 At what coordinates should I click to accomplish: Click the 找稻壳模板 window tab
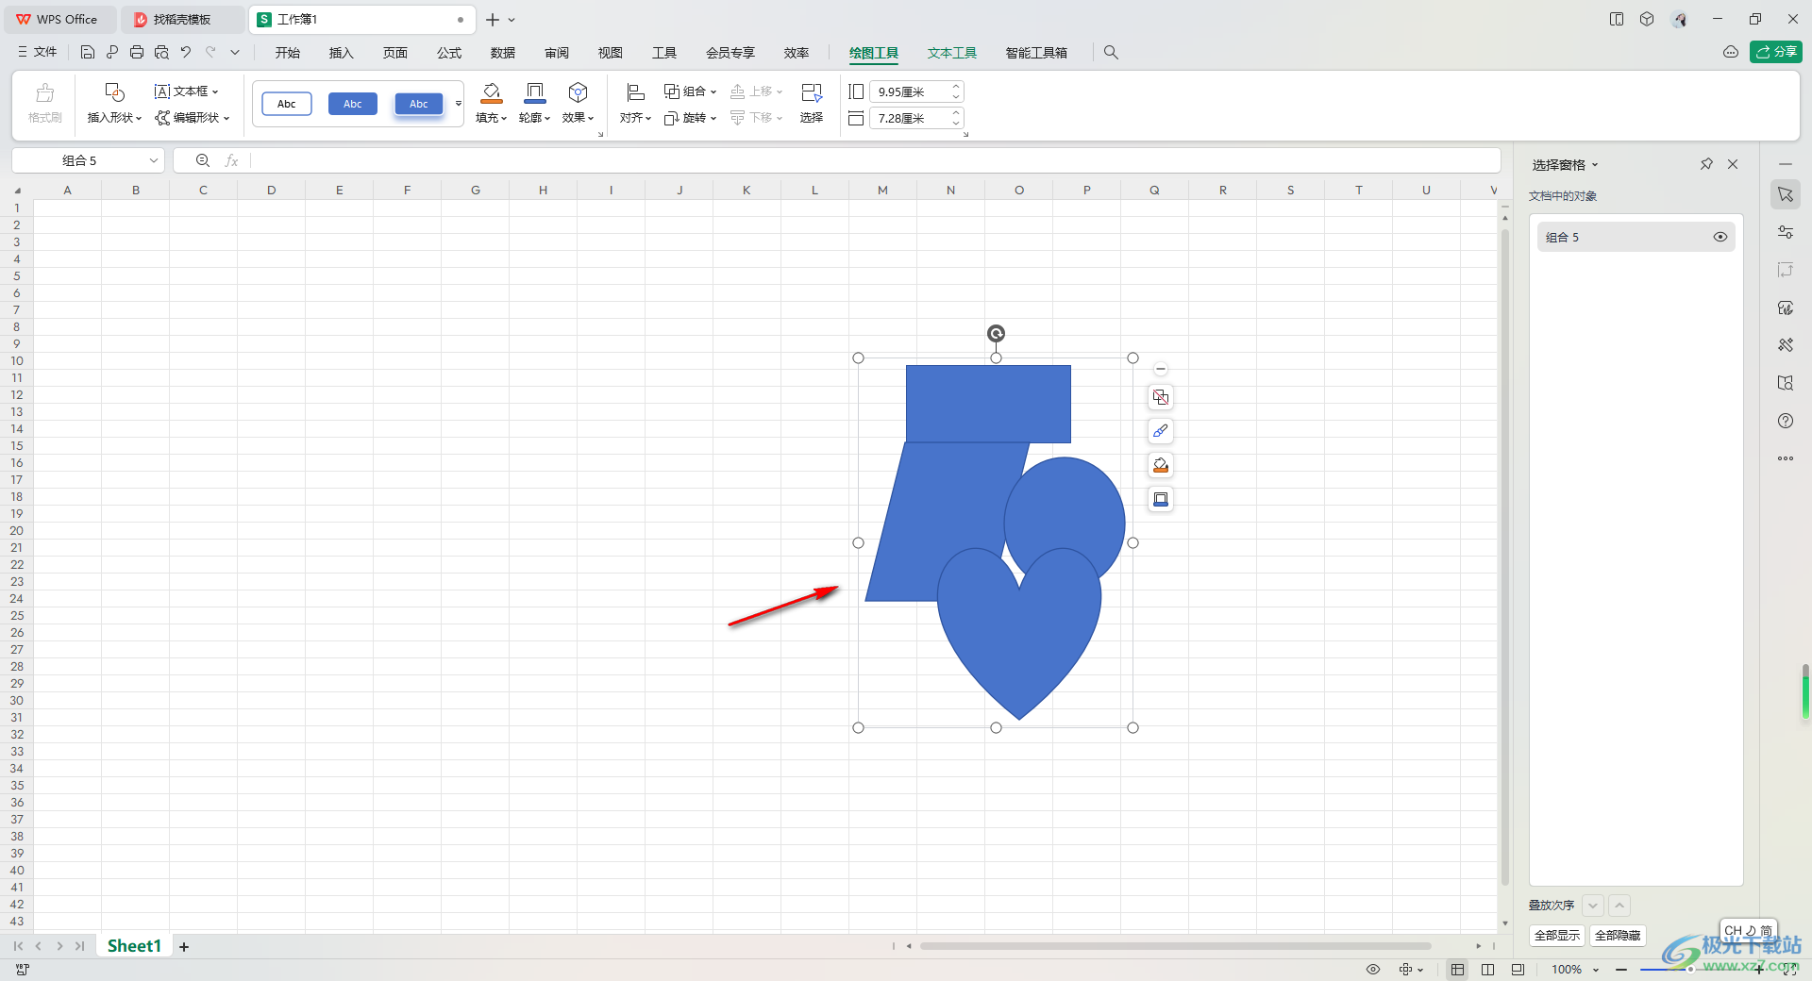point(182,19)
